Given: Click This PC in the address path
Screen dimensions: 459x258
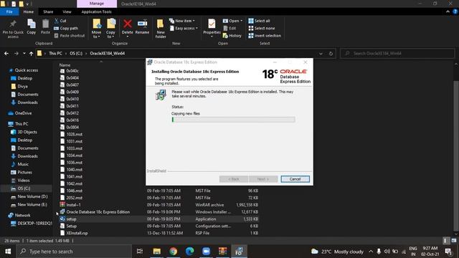Looking at the screenshot, I should (55, 54).
